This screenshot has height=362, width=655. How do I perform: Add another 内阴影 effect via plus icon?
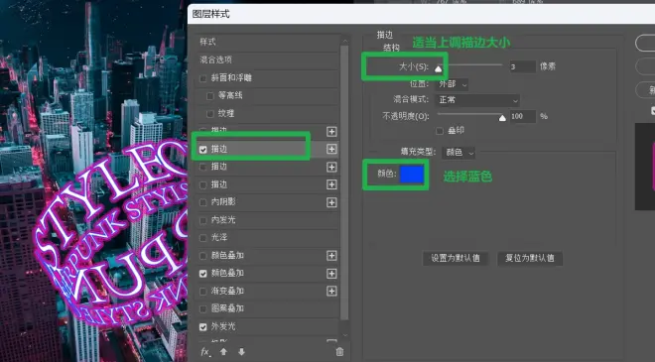[331, 202]
